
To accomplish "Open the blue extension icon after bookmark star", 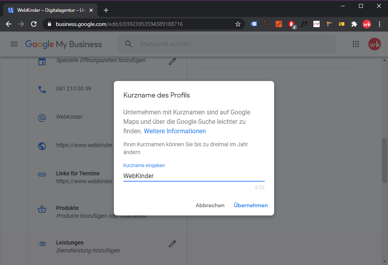I will click(x=254, y=24).
